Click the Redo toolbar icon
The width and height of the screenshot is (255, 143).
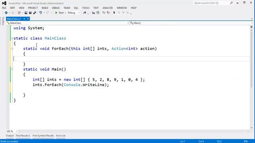point(47,13)
